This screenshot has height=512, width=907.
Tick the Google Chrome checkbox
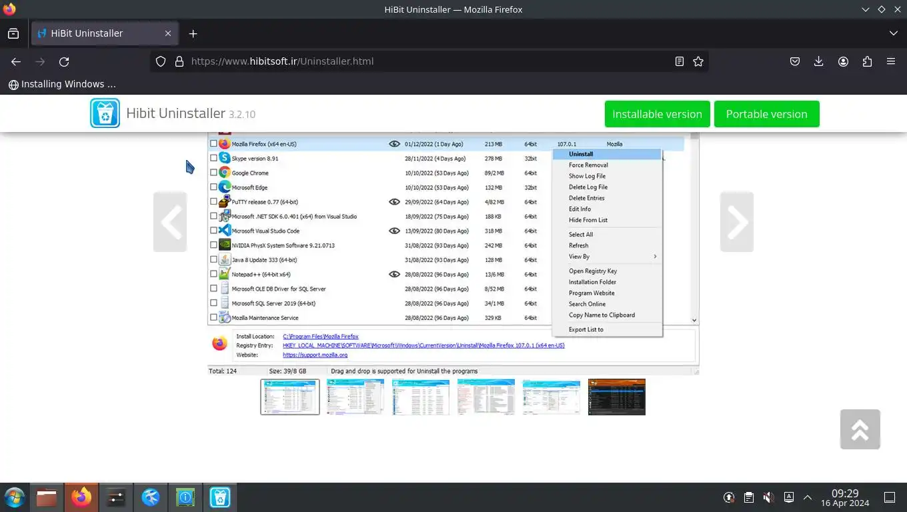click(x=213, y=173)
